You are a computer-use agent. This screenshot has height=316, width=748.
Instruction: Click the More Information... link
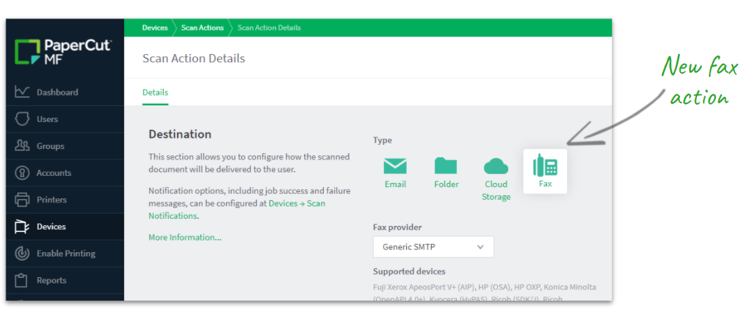[184, 238]
